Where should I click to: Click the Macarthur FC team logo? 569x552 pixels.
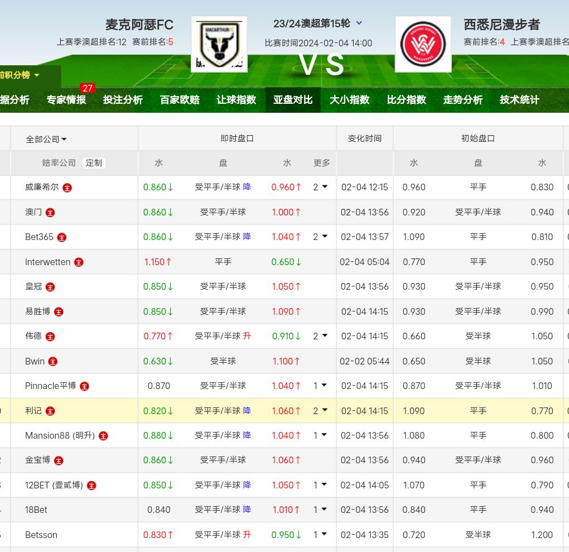(219, 44)
